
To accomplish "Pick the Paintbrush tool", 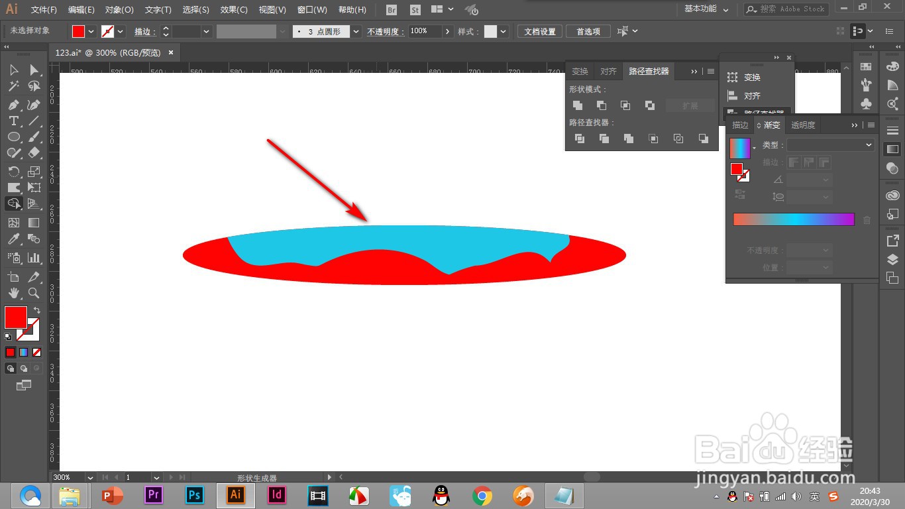I will tap(34, 137).
